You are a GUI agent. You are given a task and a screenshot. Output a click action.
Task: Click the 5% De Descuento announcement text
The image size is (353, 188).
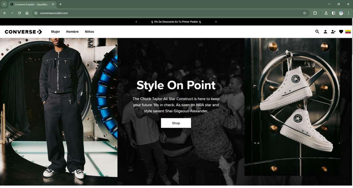coord(176,22)
